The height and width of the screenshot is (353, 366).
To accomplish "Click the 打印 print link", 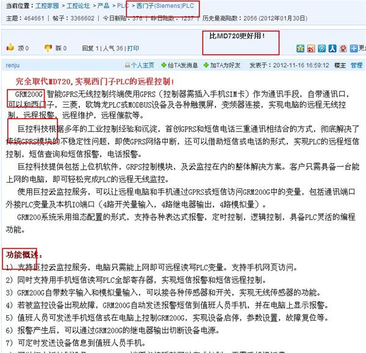I will coord(133,48).
